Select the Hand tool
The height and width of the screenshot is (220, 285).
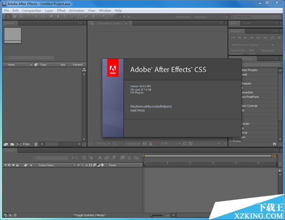tap(15, 17)
